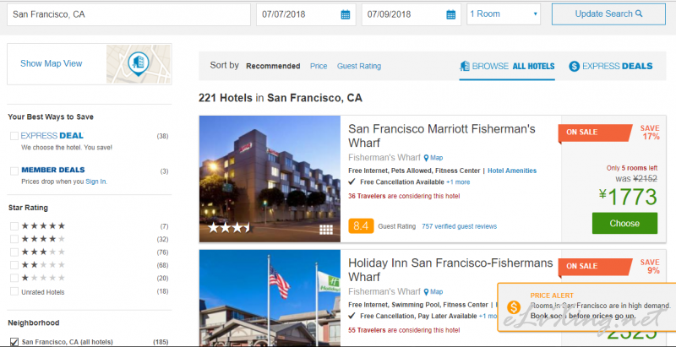
Task: Click the map pin icon for Holiday Inn
Action: [x=426, y=292]
